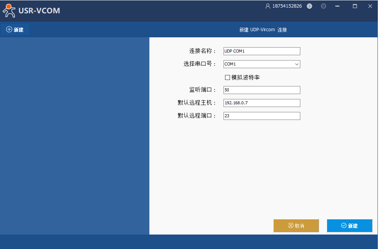Select the 默认远程端口 field showing 23

pos(262,116)
